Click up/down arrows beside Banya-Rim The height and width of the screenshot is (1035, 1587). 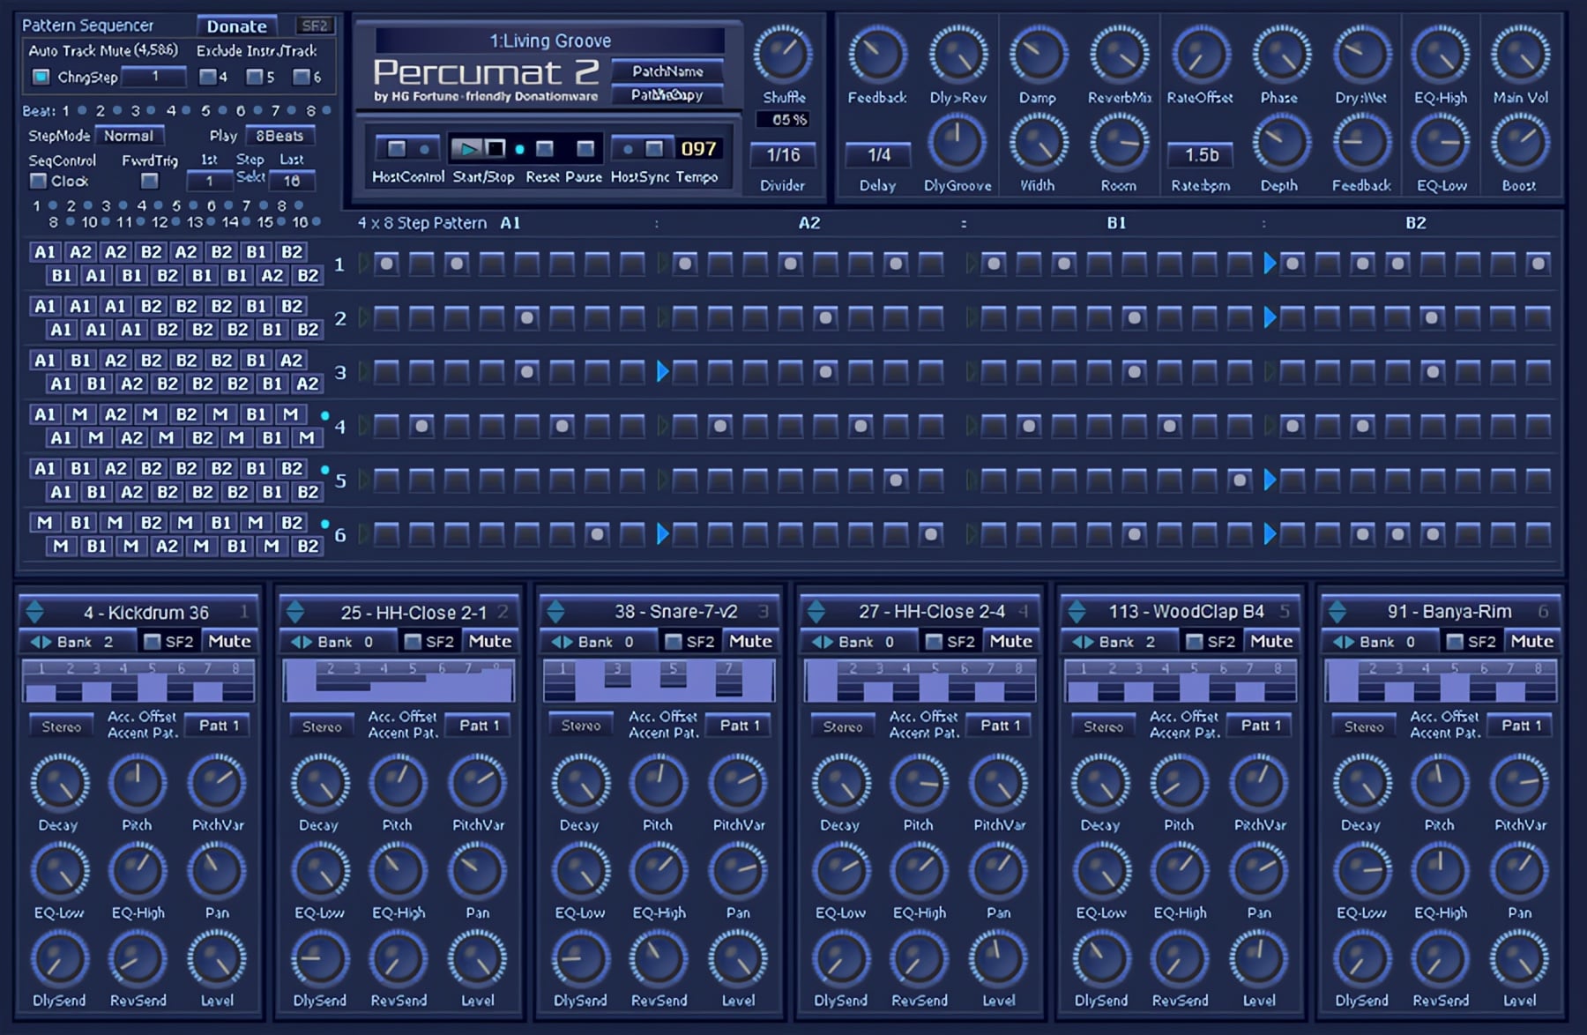(1337, 611)
